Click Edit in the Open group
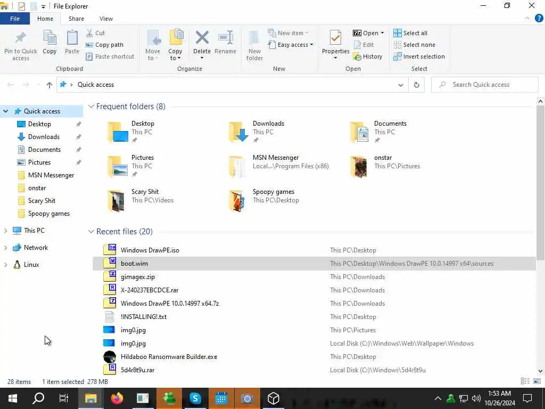This screenshot has width=545, height=409. pos(364,45)
